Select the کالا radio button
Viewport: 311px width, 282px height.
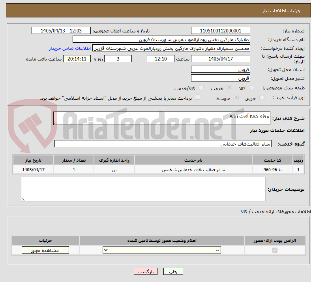pos(251,88)
